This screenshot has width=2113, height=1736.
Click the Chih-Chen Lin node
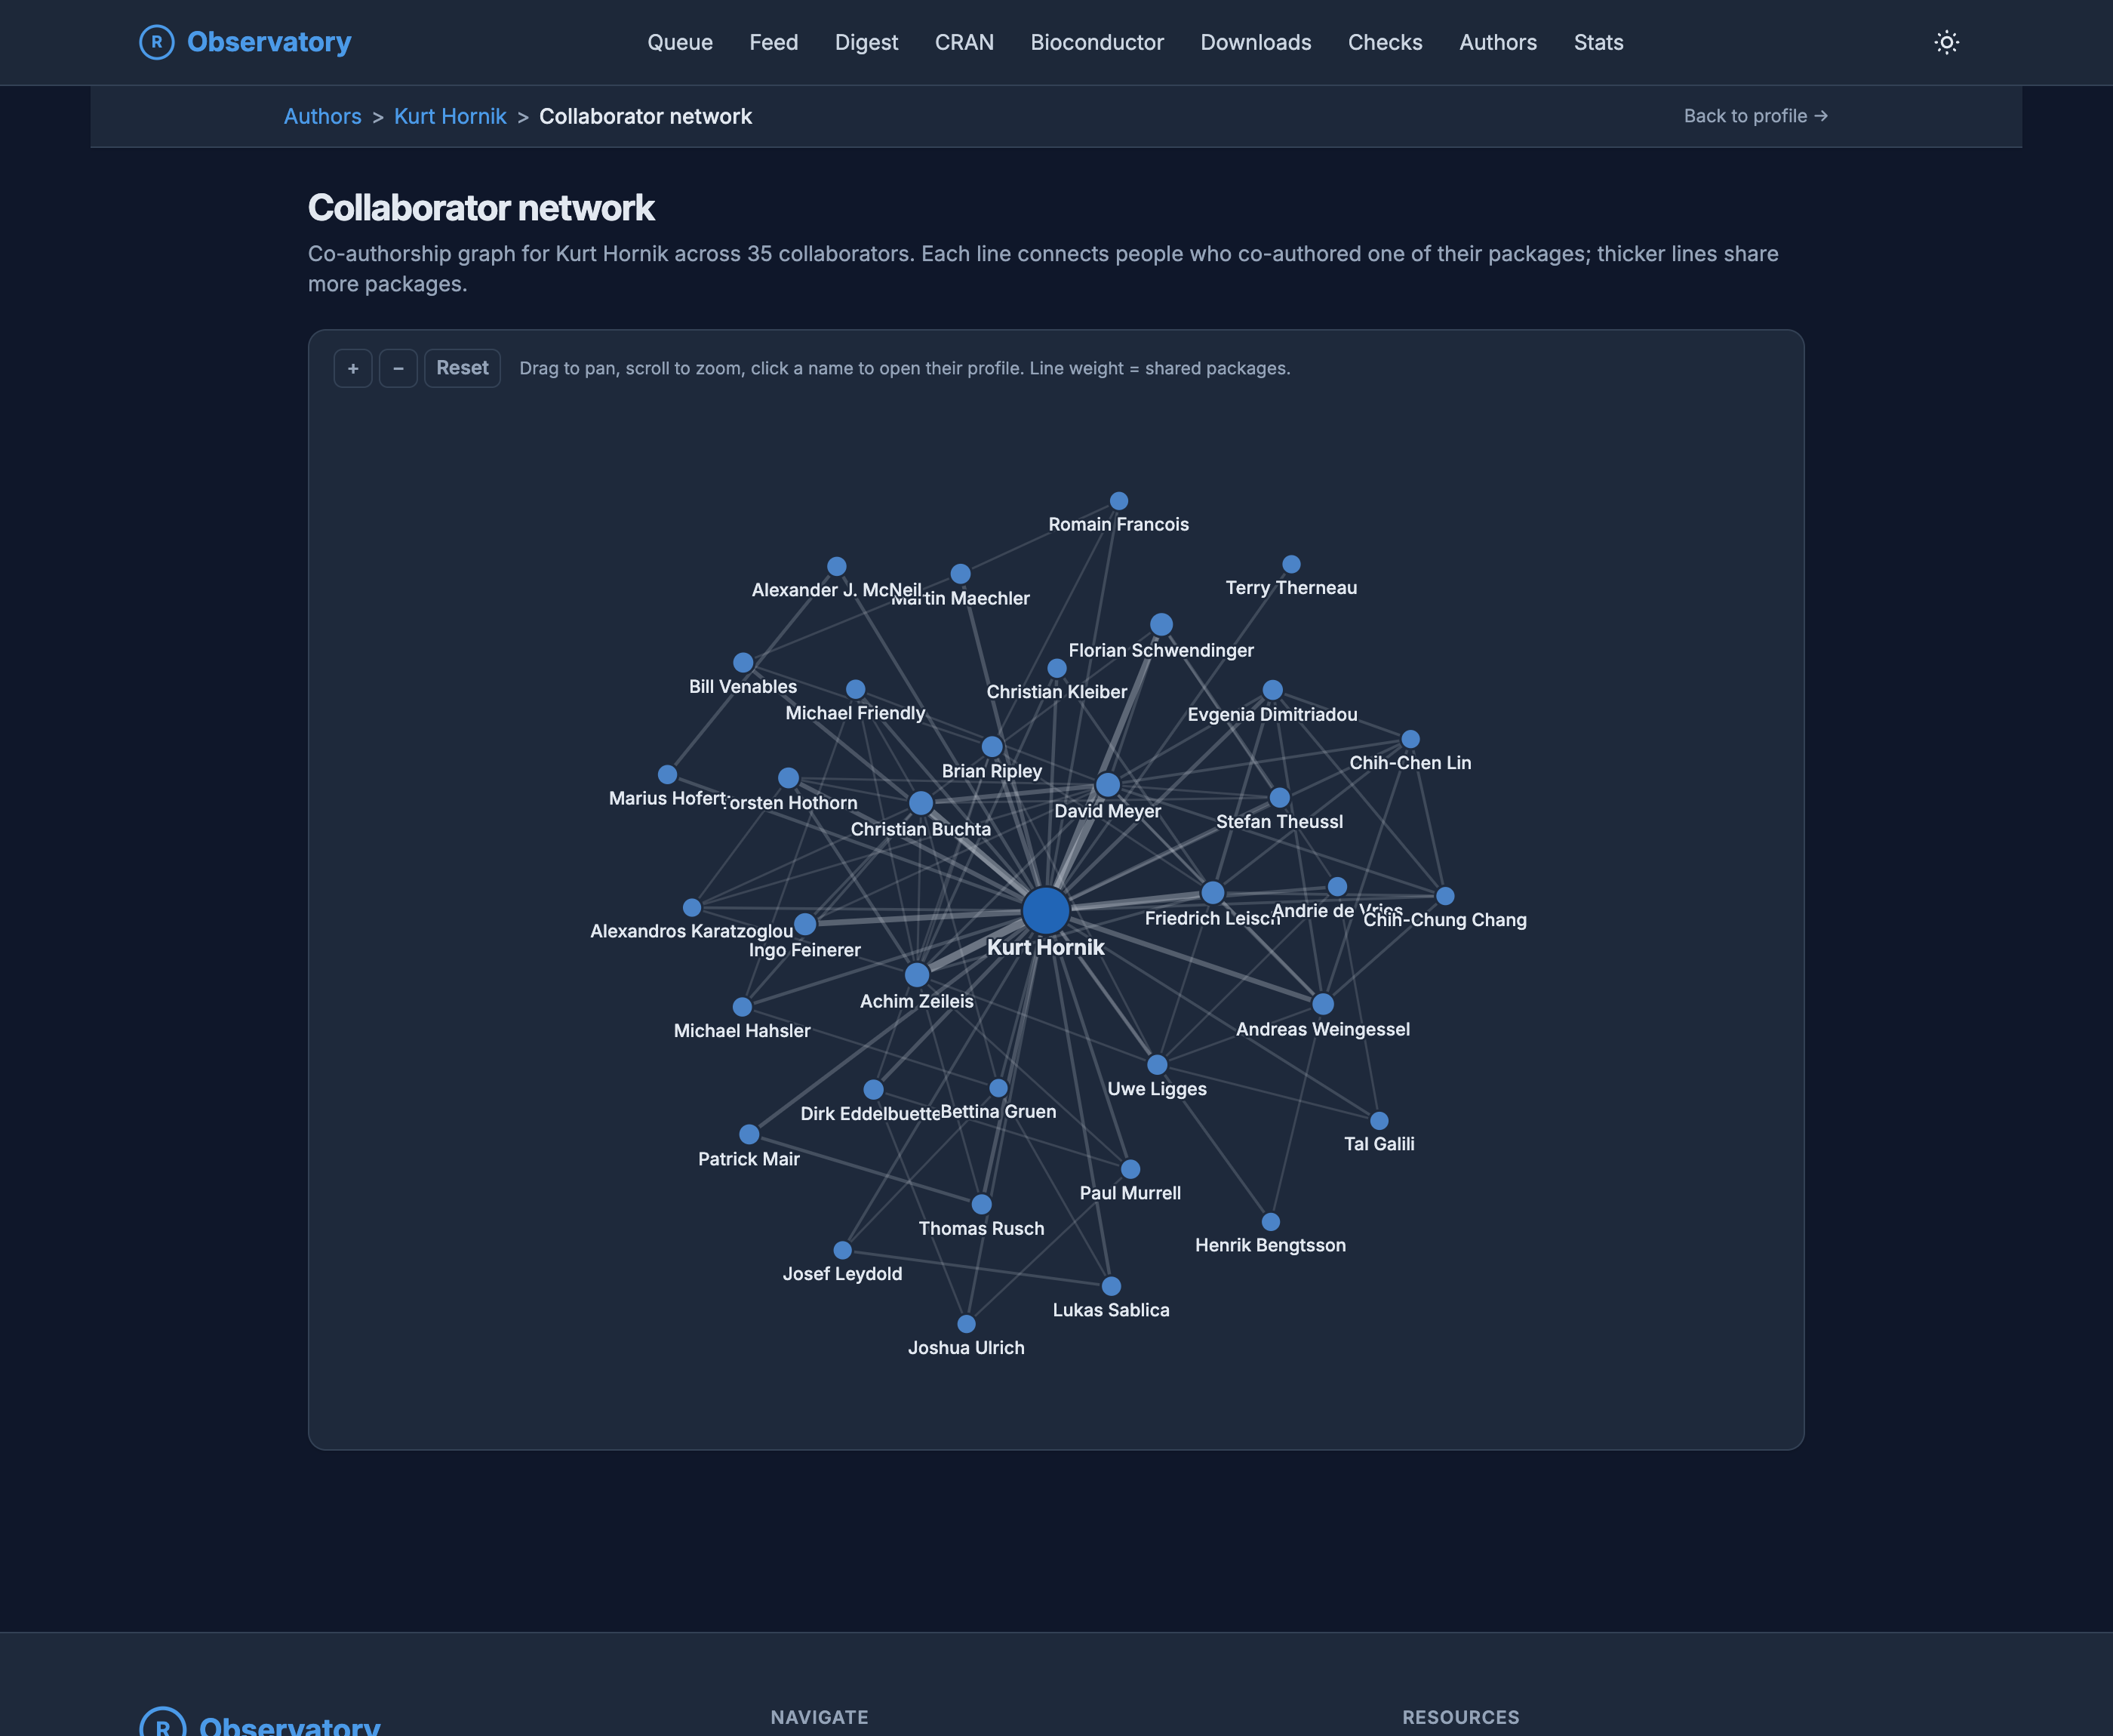tap(1410, 740)
